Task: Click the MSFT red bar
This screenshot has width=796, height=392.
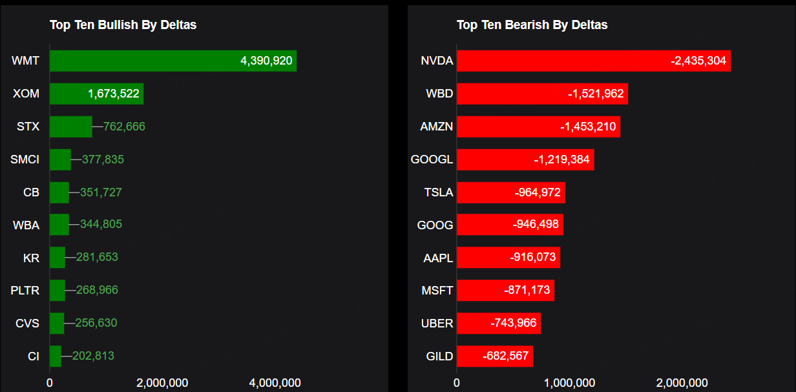Action: (x=506, y=291)
